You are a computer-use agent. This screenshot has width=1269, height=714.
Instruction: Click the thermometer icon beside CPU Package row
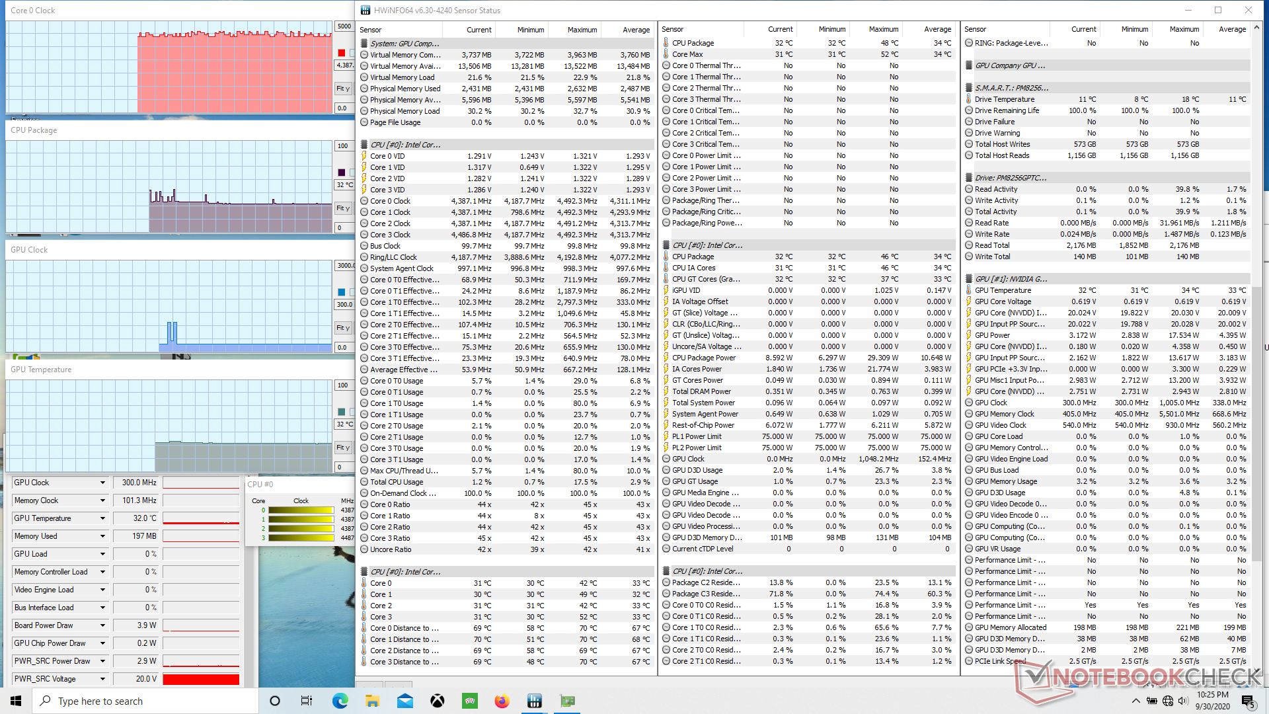click(666, 43)
